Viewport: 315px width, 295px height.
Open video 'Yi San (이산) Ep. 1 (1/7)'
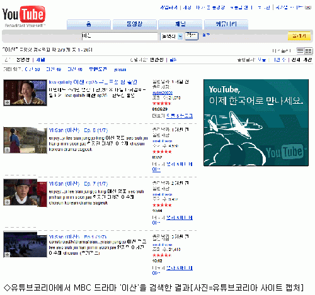pyautogui.click(x=77, y=237)
